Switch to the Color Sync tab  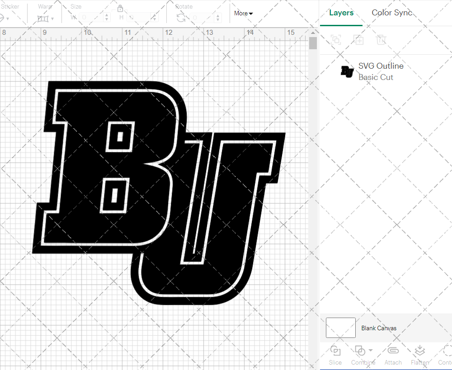[x=392, y=13]
